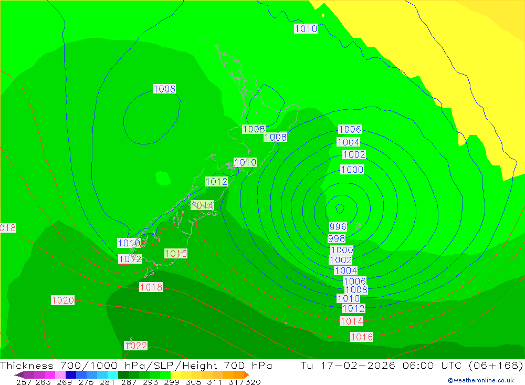Click the orange arrow tip of the legend
Image resolution: width=525 pixels, height=385 pixels.
point(246,374)
